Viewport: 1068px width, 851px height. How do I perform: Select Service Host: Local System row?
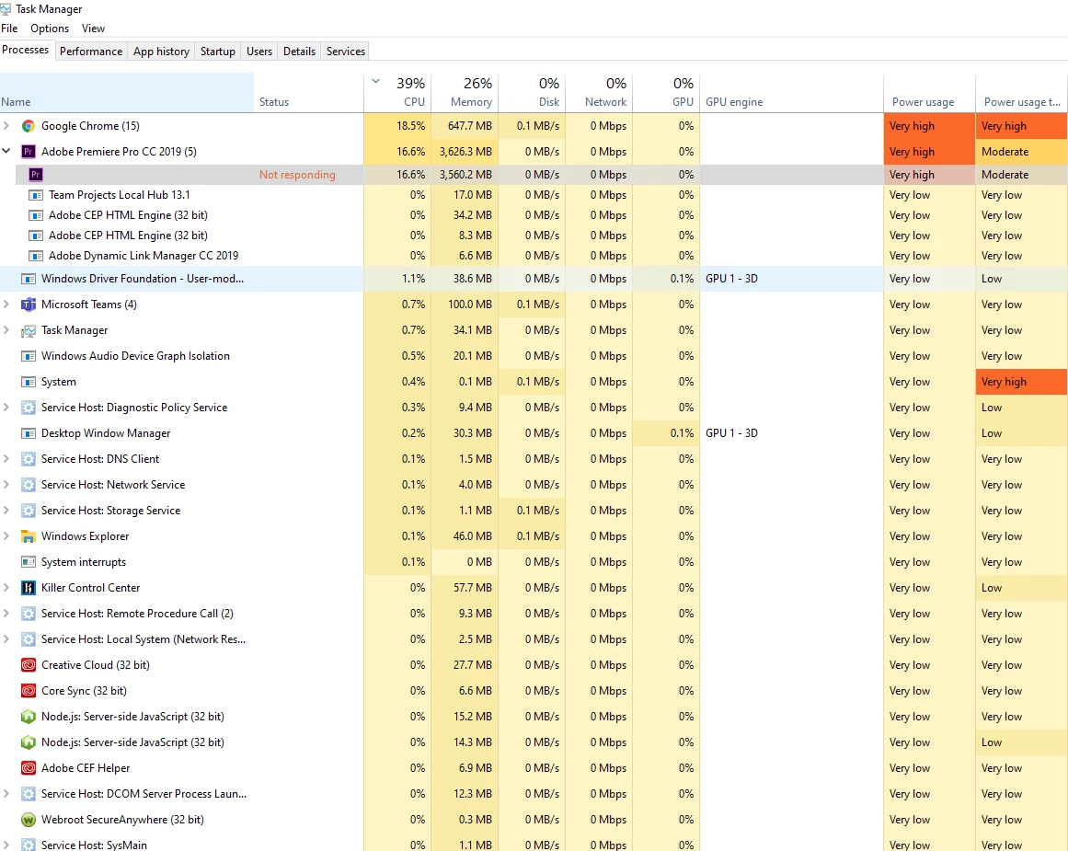coord(534,639)
